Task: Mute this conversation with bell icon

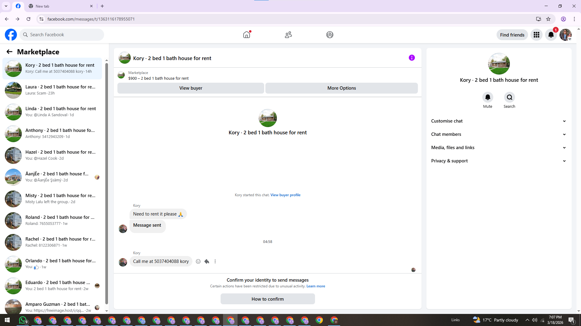Action: point(487,97)
